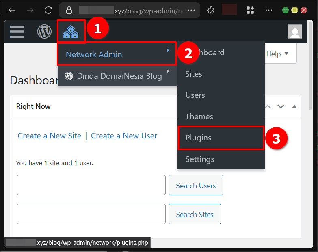Open Sites from the submenu

pyautogui.click(x=194, y=74)
